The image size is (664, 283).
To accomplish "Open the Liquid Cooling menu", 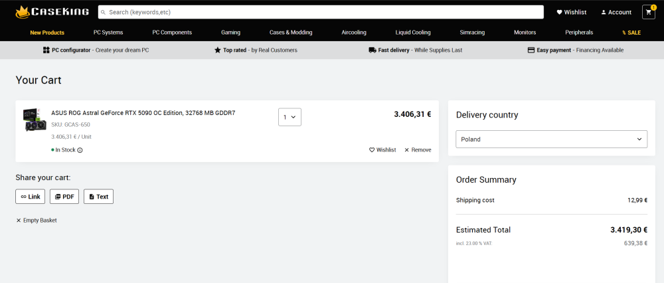I will pyautogui.click(x=412, y=33).
